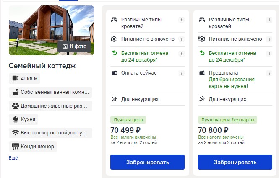The width and height of the screenshot is (279, 178).
Task: Click info icon next to bed types, second offer
Action: 269,20
